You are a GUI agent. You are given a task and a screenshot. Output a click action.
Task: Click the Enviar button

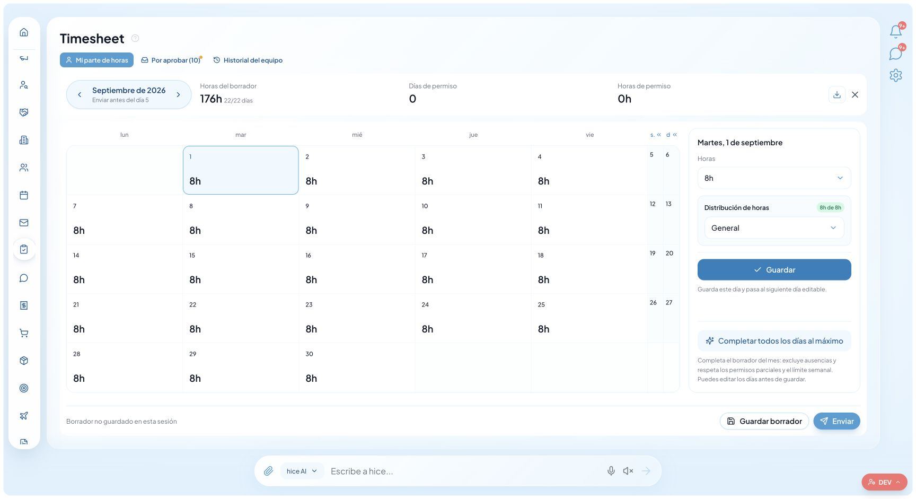[x=836, y=421]
